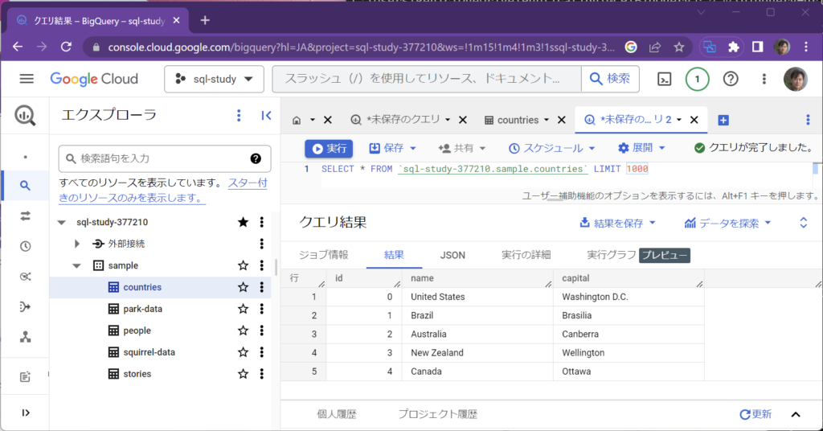
Task: Open the 保存 dropdown
Action: pyautogui.click(x=392, y=149)
